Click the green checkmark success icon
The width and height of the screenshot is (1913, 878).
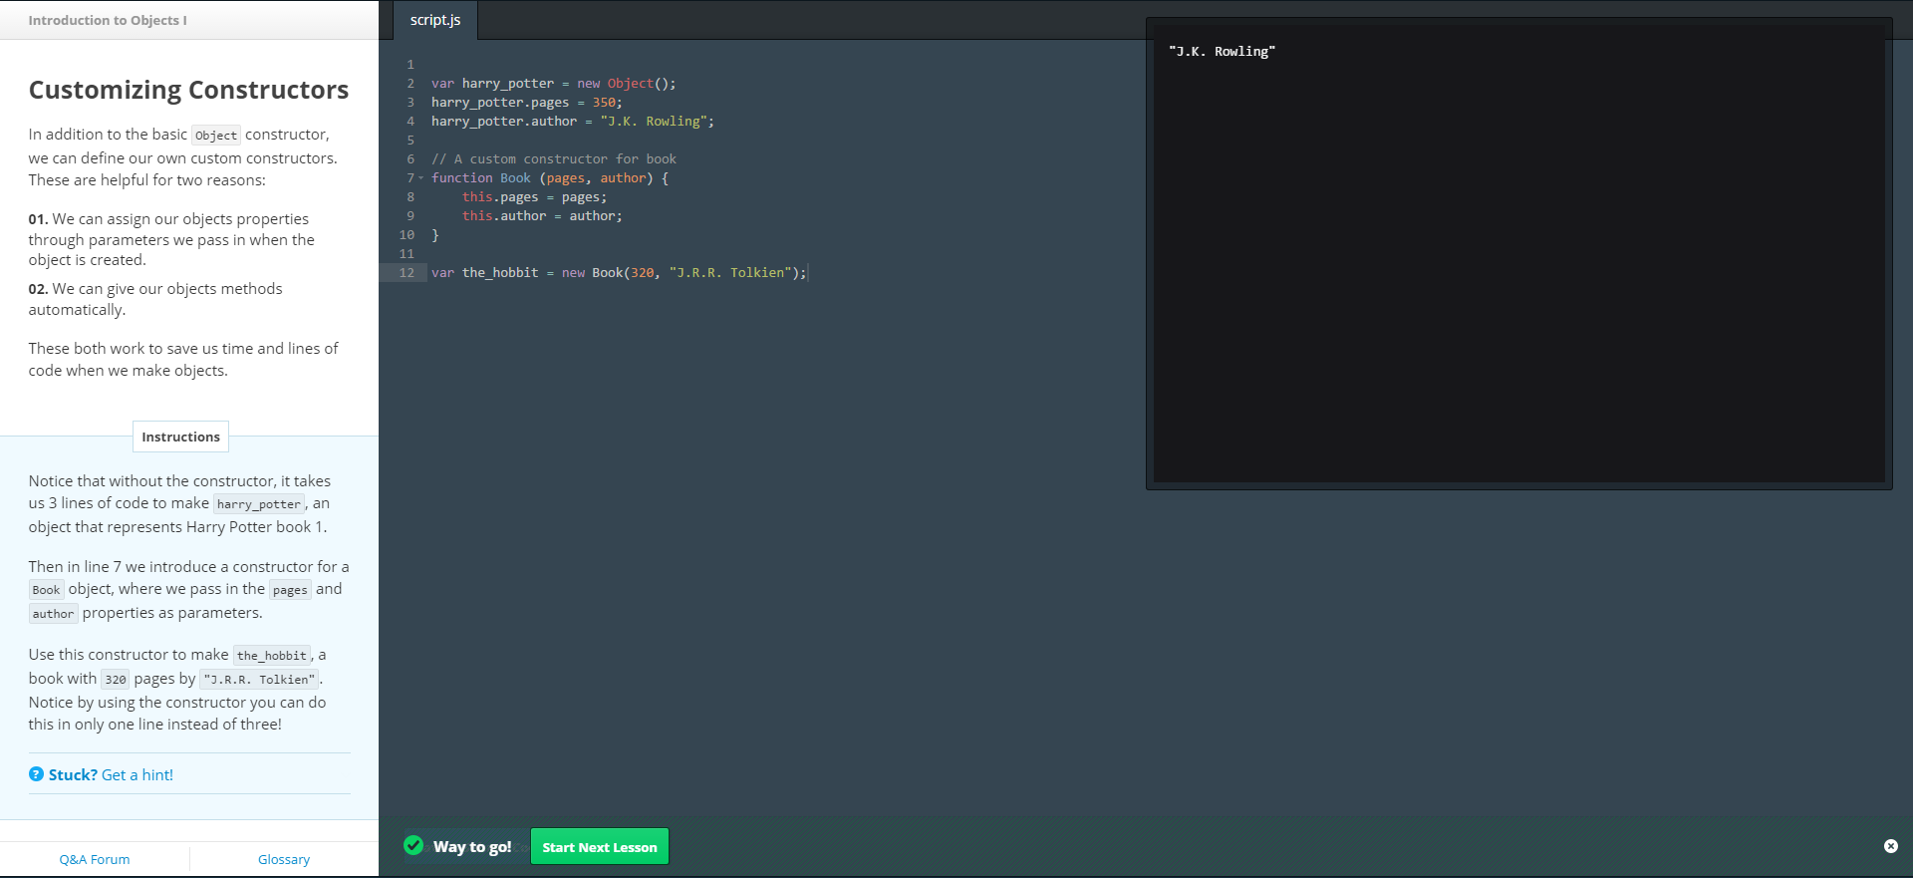pyautogui.click(x=413, y=845)
